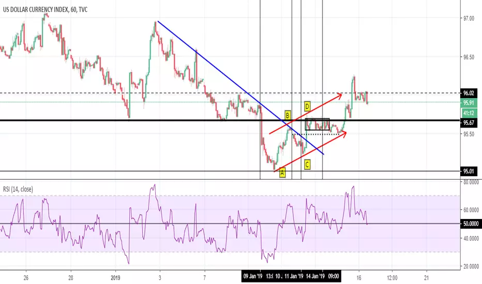Click the 20.0000 RSI axis value
The height and width of the screenshot is (284, 482).
click(471, 266)
